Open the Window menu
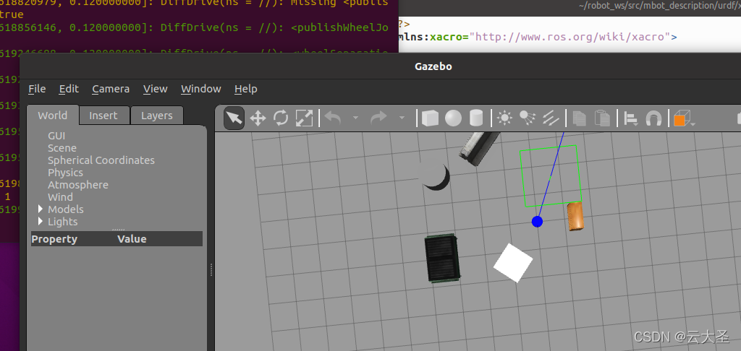Image resolution: width=741 pixels, height=351 pixels. (201, 89)
